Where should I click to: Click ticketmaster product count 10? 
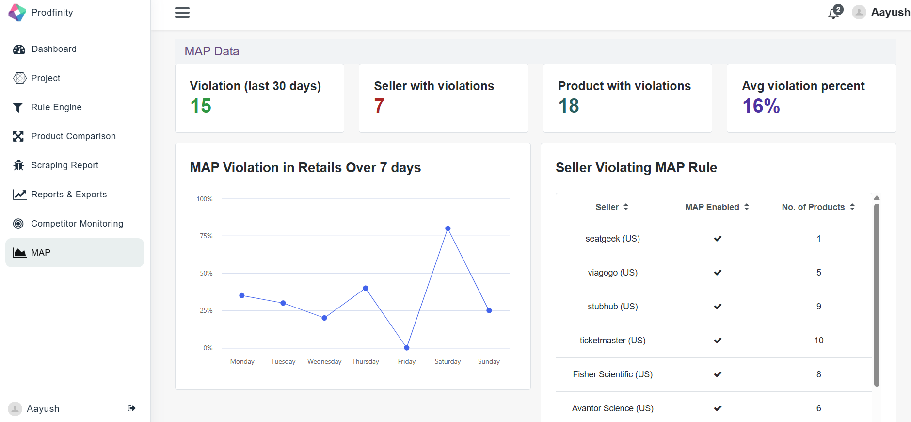[819, 341]
